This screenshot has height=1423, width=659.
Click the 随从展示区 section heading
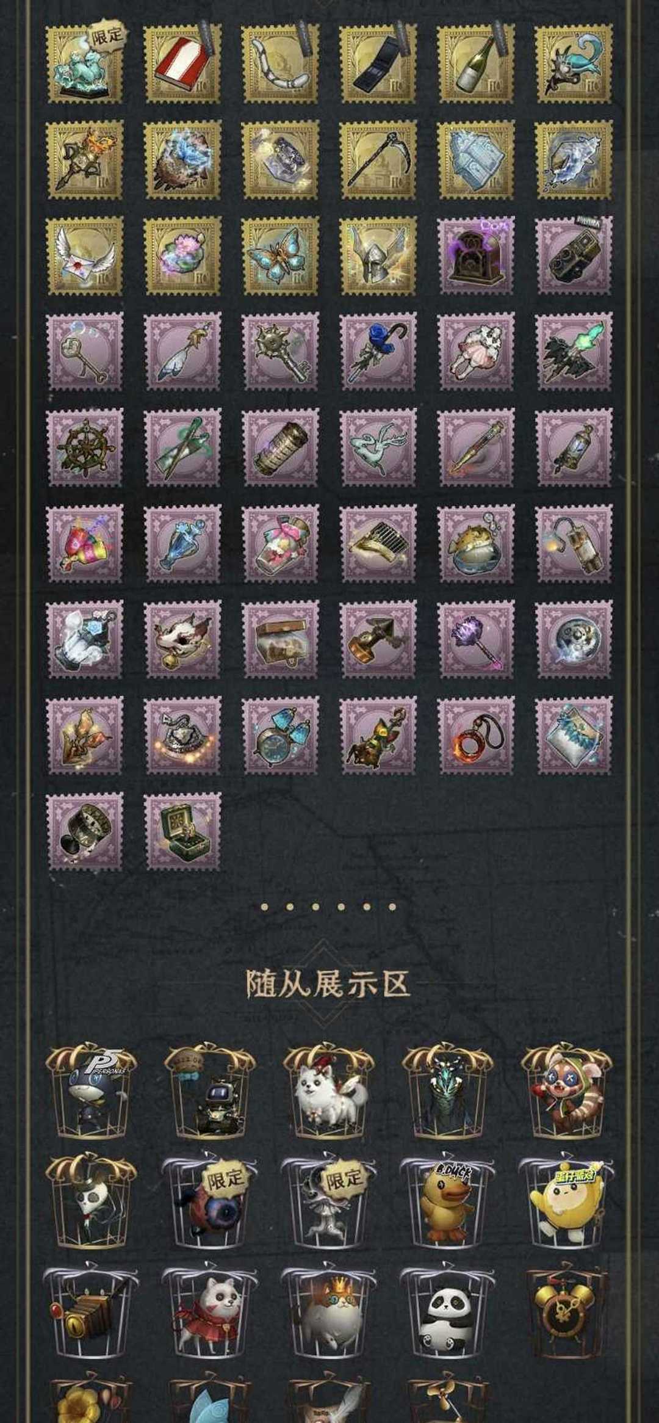click(328, 983)
